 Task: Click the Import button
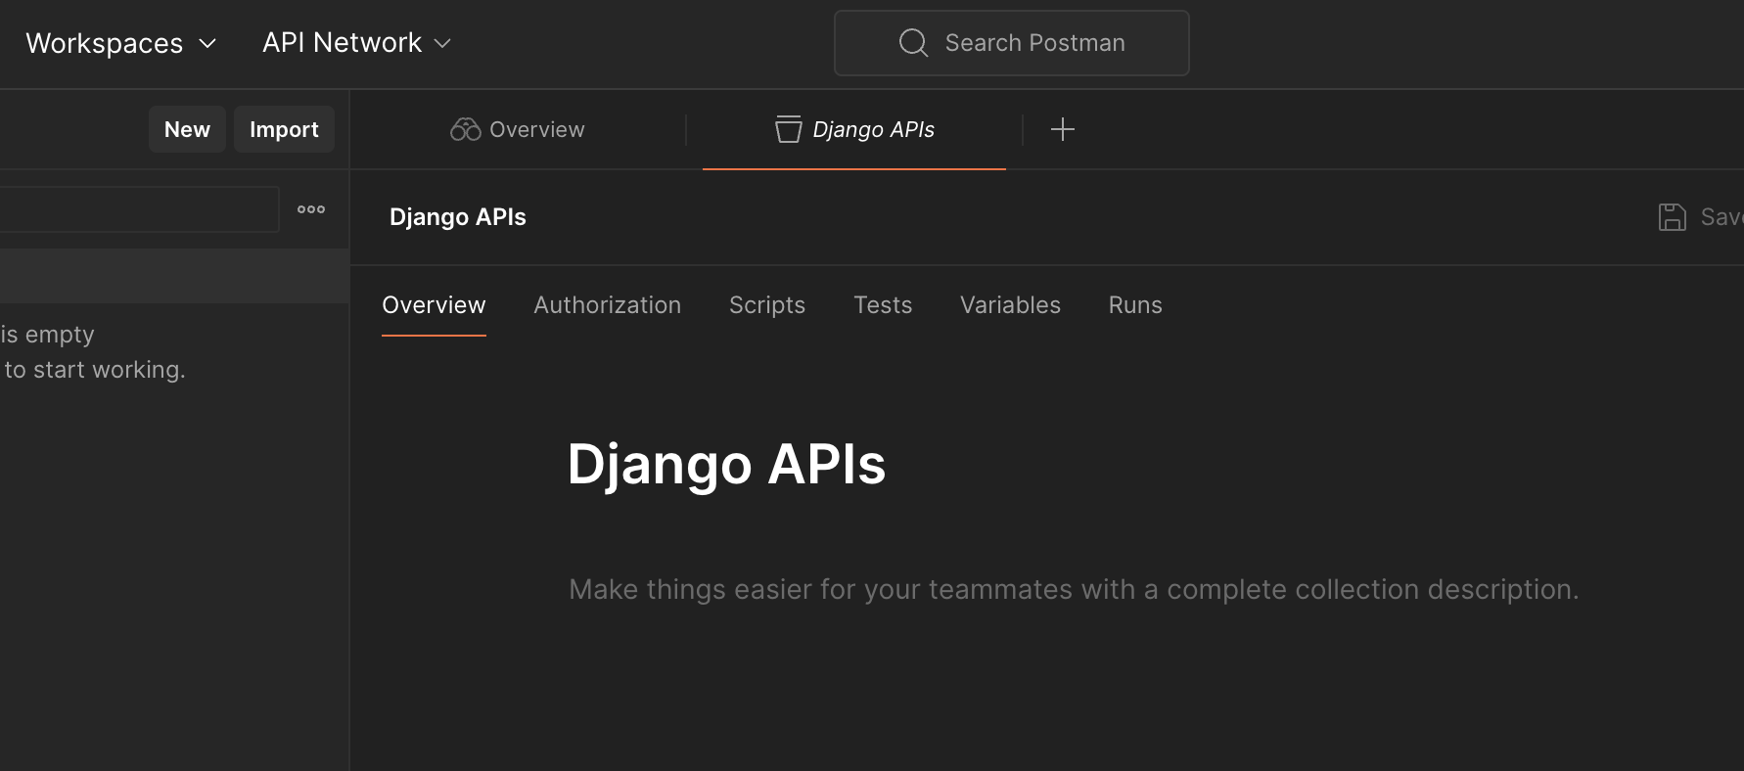click(284, 129)
